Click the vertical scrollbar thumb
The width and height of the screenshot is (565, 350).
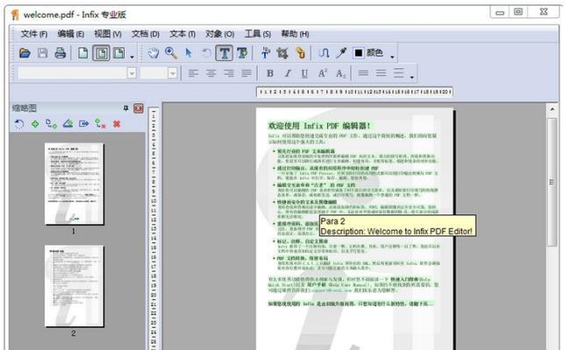point(552,182)
